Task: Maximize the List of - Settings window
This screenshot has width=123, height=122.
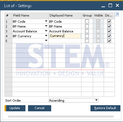Action: pos(110,6)
